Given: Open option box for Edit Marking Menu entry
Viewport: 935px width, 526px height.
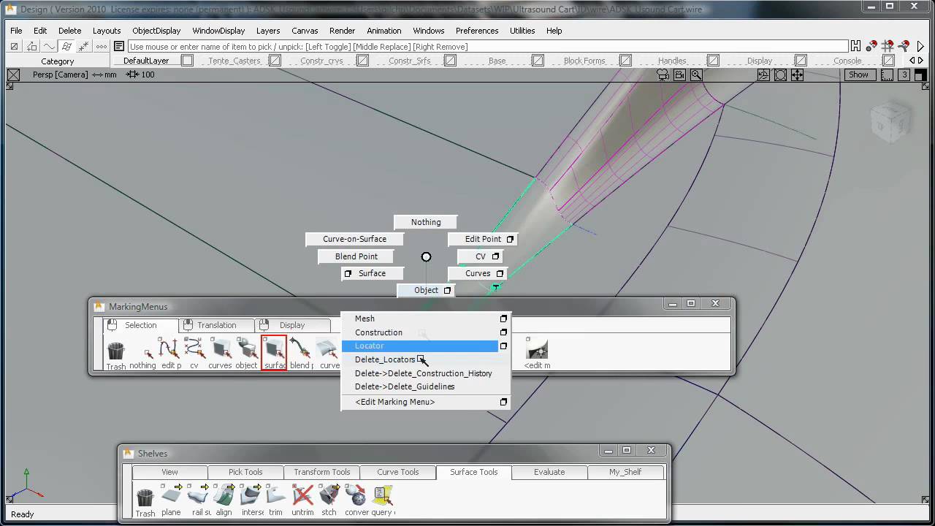Looking at the screenshot, I should point(503,402).
